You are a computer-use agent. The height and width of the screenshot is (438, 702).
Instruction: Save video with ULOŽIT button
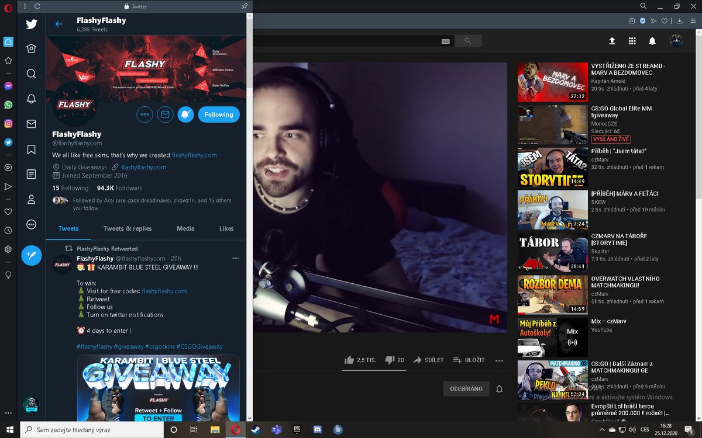pyautogui.click(x=469, y=360)
